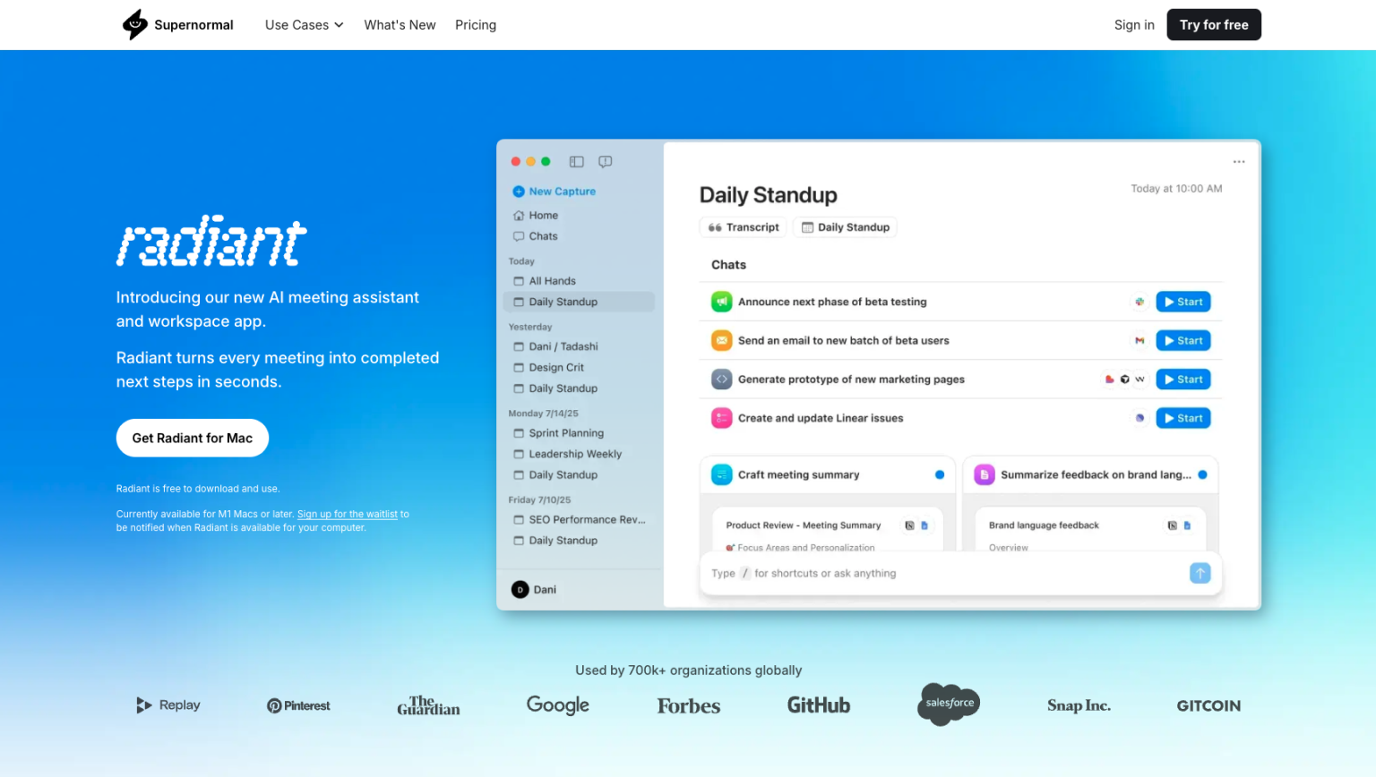The height and width of the screenshot is (777, 1376).
Task: Select Chats in the sidebar
Action: [536, 236]
